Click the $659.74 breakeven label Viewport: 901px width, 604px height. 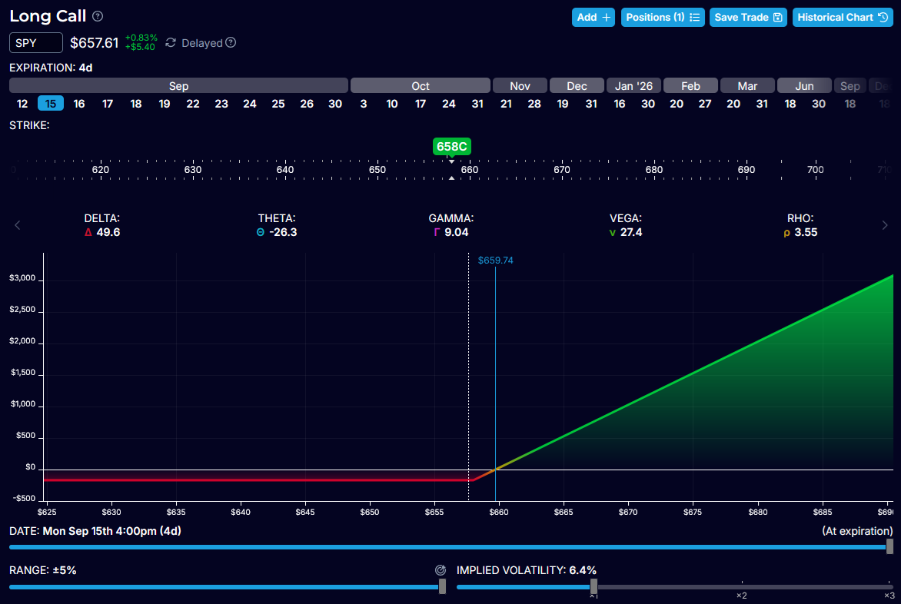495,261
